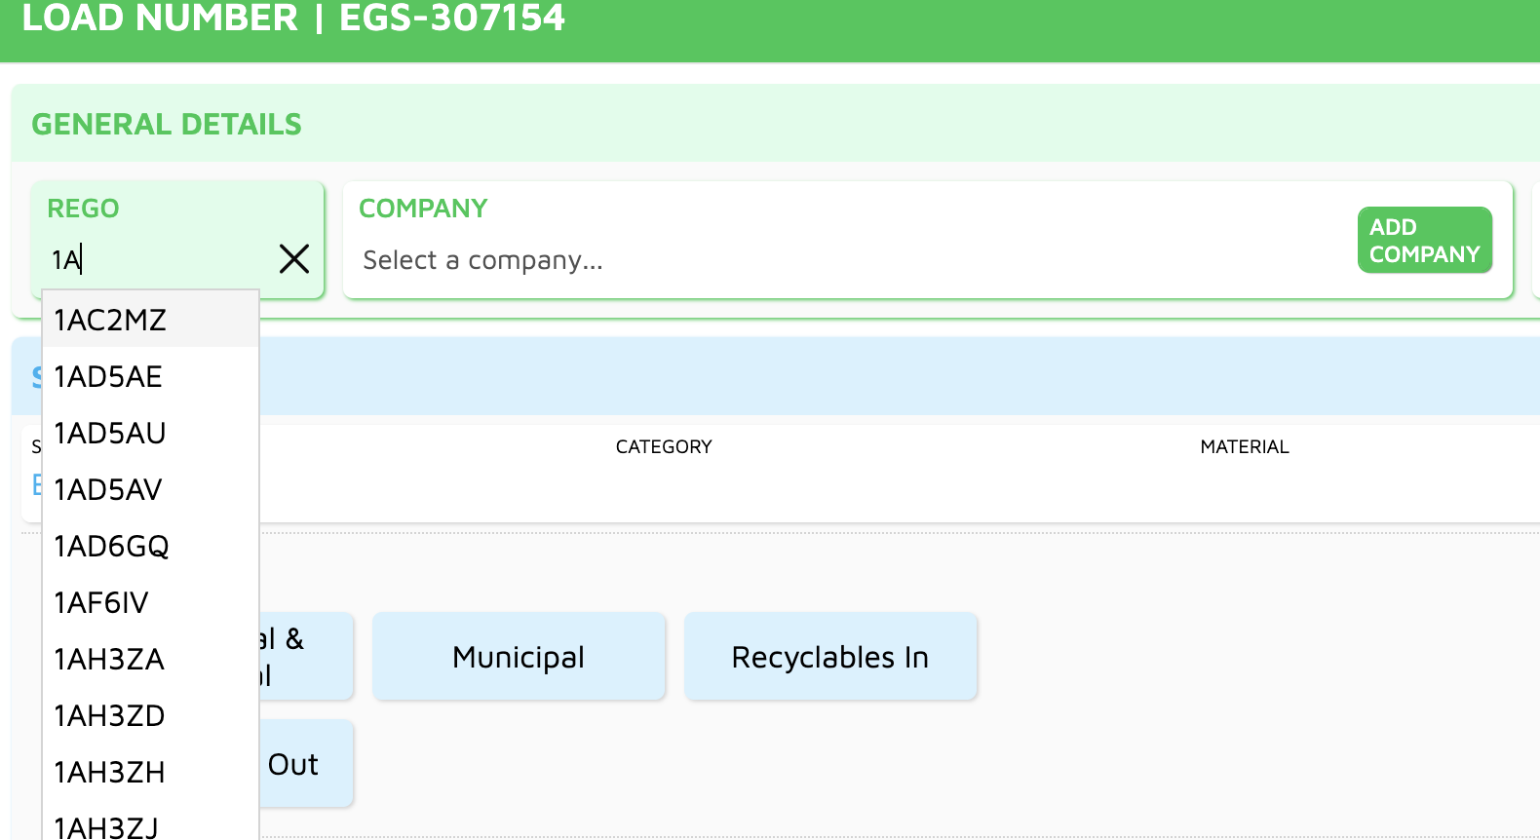Image resolution: width=1540 pixels, height=840 pixels.
Task: Select 1AH3ZA from the rego list
Action: [109, 660]
